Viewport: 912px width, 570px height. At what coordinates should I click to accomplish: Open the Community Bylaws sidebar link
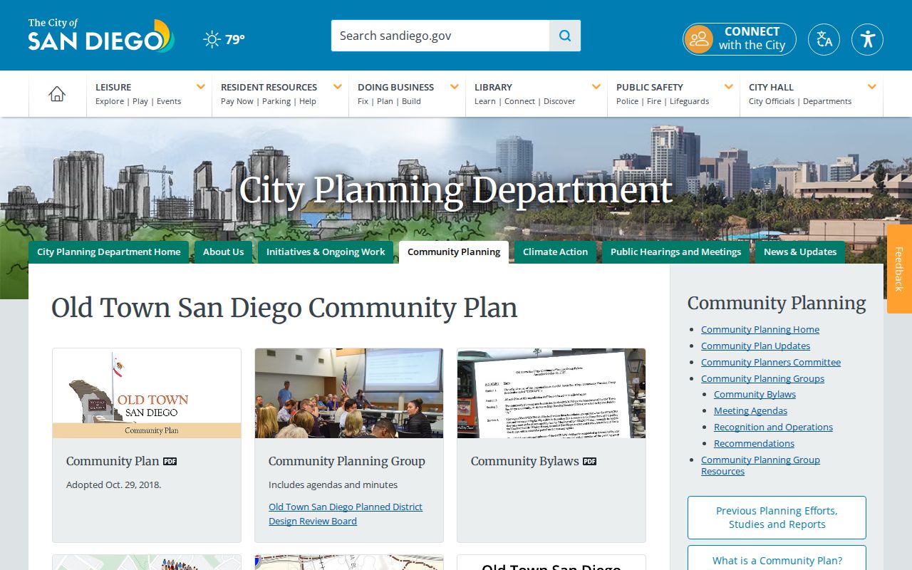point(755,394)
